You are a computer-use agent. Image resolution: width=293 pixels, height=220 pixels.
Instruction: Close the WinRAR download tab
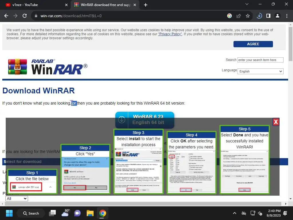pyautogui.click(x=135, y=5)
